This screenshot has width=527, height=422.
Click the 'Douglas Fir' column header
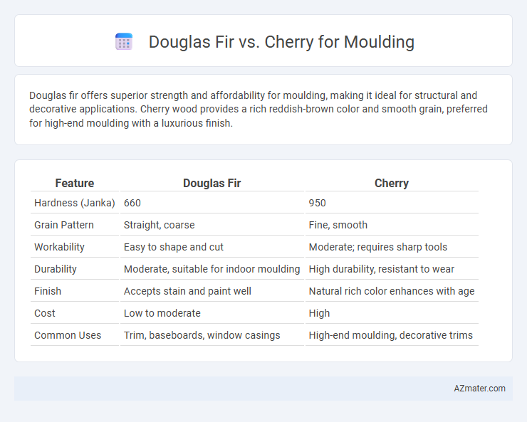click(x=212, y=183)
